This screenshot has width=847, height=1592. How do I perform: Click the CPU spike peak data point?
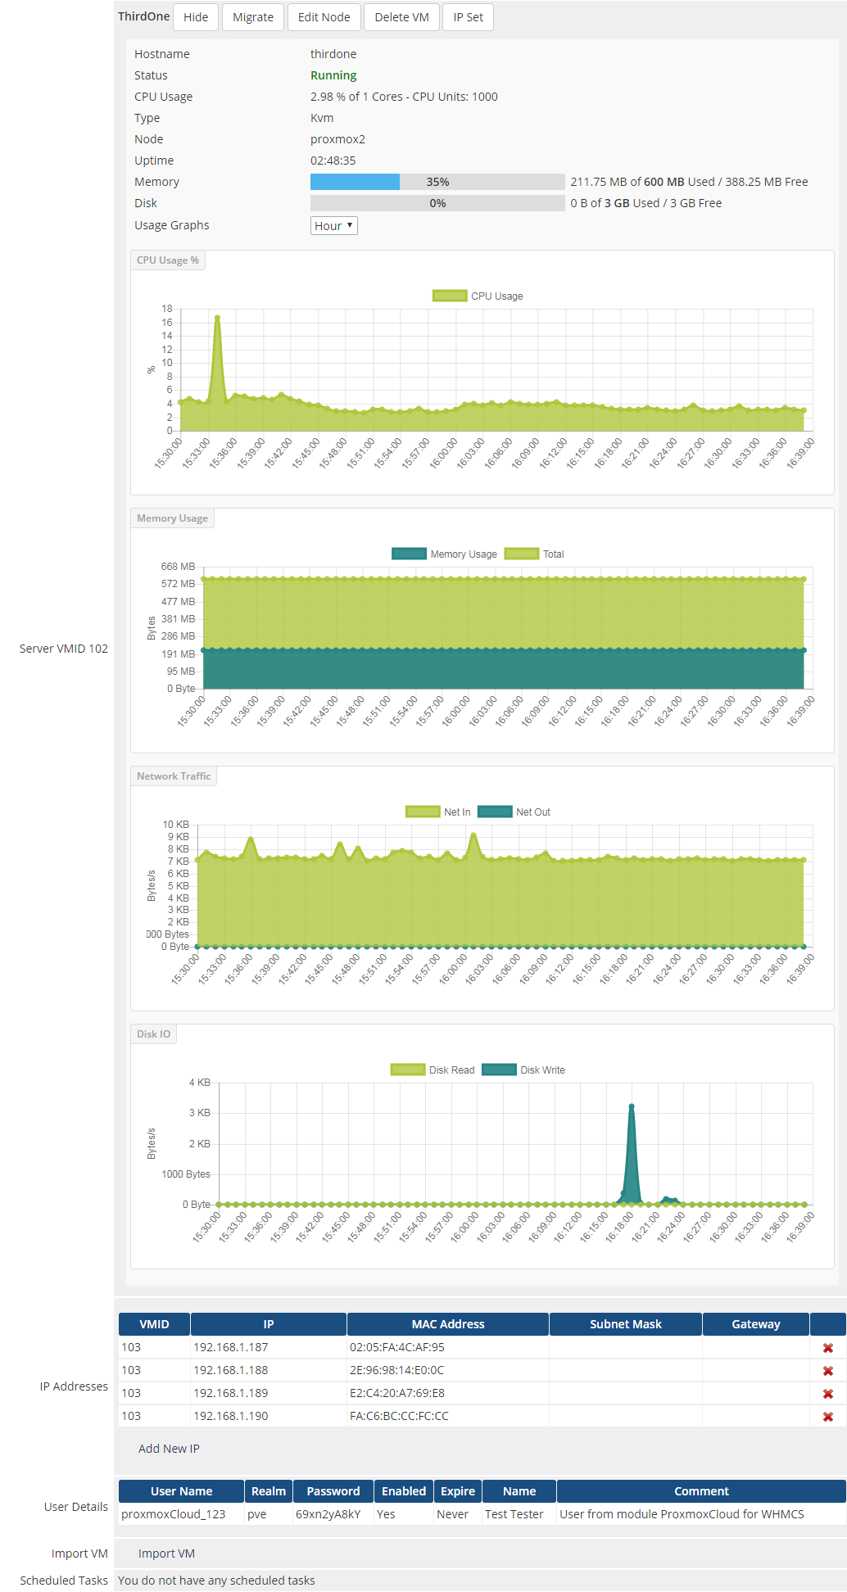[217, 317]
